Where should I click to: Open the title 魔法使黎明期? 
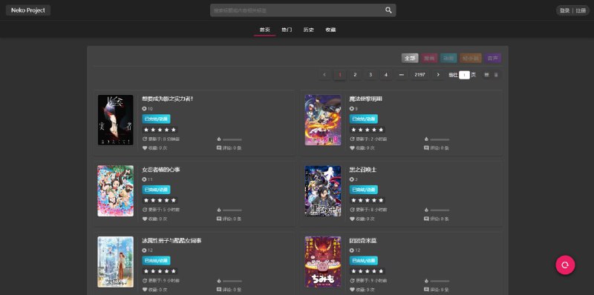coord(366,99)
